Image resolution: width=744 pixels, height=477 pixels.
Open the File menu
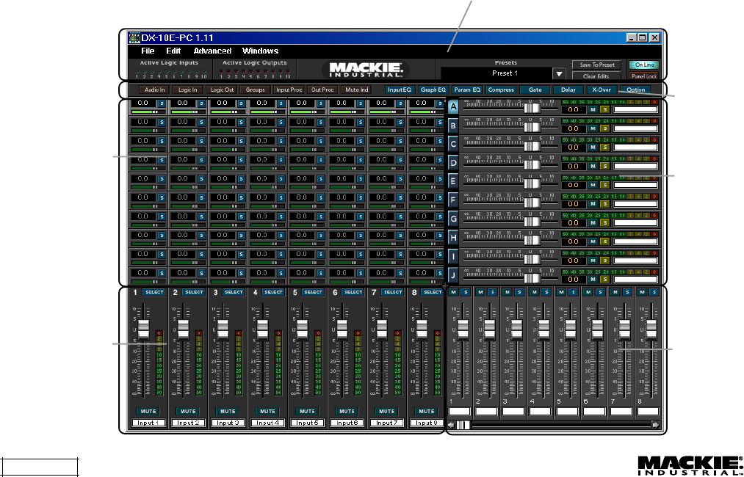pos(148,51)
